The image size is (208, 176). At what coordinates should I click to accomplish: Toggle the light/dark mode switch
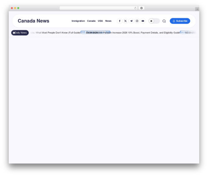click(154, 21)
